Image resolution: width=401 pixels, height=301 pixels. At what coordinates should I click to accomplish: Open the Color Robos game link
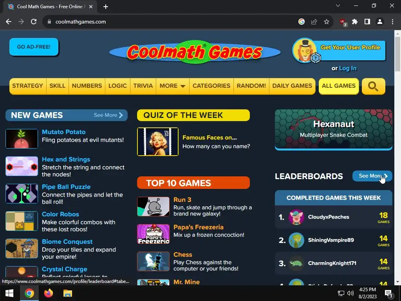click(x=60, y=214)
